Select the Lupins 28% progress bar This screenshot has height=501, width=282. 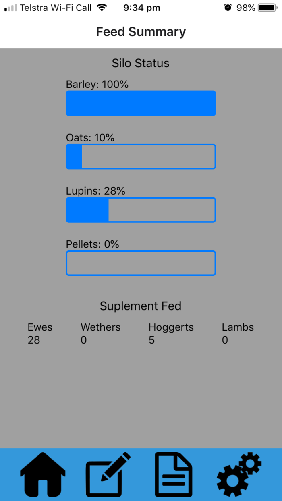tap(141, 209)
